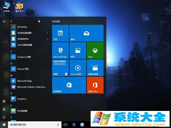Open the 邮件 mail tile
Screen dimensions: 171x128
[x=86, y=33]
